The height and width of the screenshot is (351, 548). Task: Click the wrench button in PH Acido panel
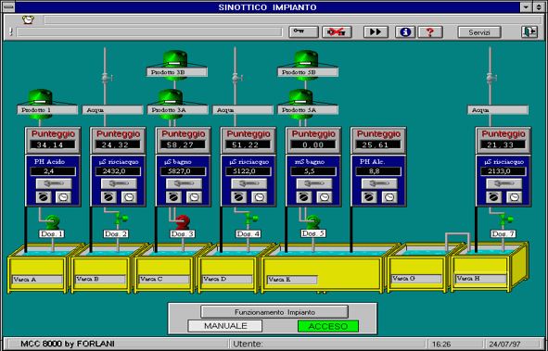54,183
